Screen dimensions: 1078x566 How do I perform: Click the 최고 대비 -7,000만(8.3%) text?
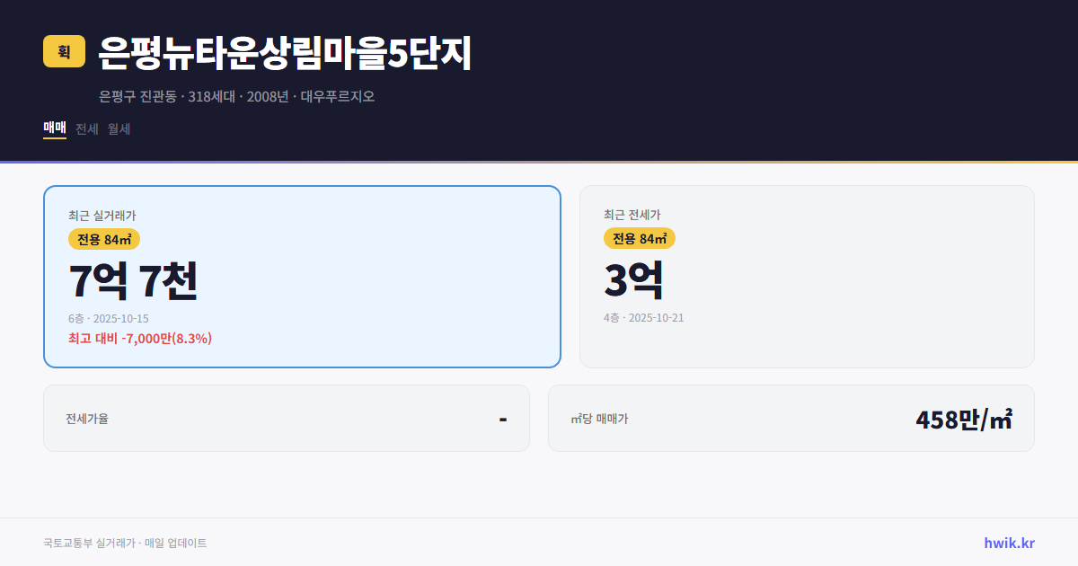click(140, 338)
